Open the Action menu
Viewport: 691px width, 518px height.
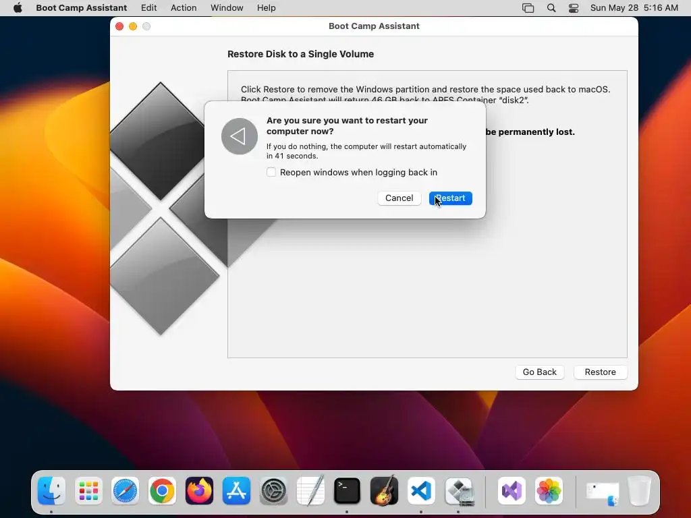point(184,8)
